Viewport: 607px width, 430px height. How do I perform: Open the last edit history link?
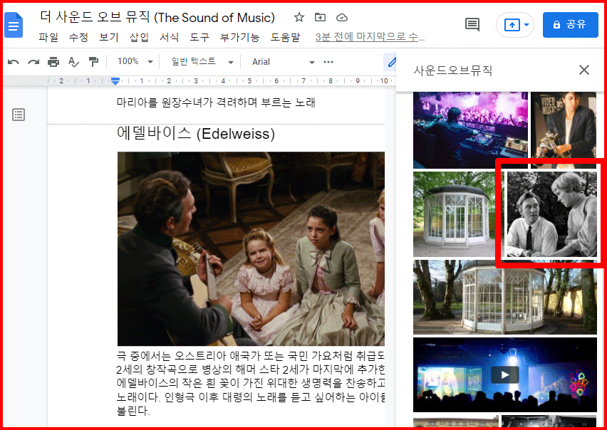coord(370,37)
